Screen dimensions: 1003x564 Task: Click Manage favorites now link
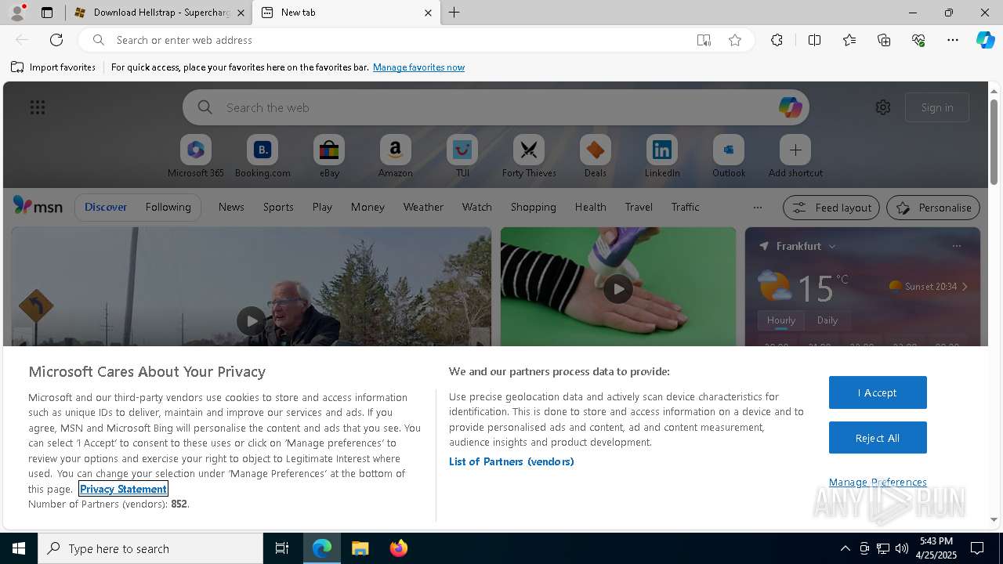click(418, 67)
